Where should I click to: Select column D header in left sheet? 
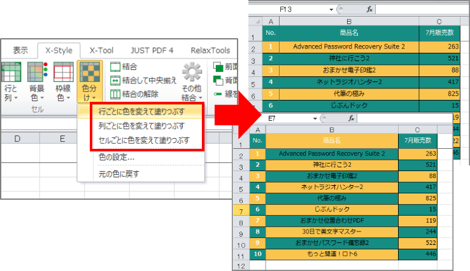[17, 139]
